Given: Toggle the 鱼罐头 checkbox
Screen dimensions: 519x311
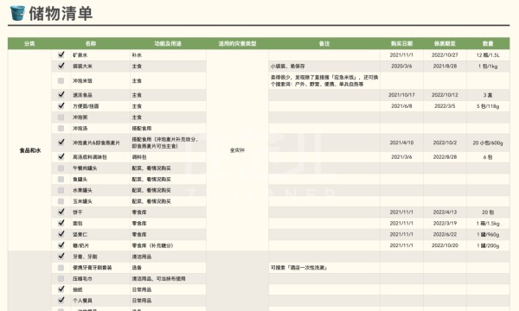Looking at the screenshot, I should [61, 179].
